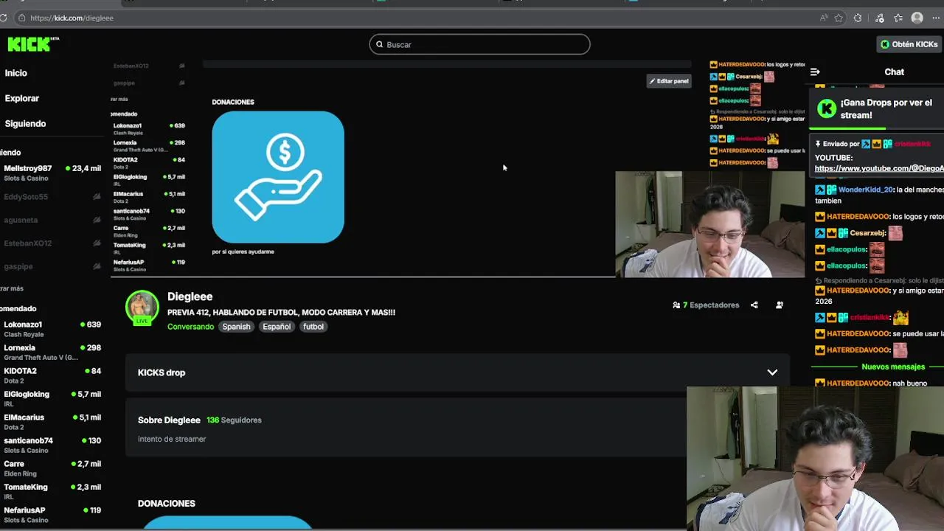Open EddySoto55 channel in sidebar

(x=52, y=197)
